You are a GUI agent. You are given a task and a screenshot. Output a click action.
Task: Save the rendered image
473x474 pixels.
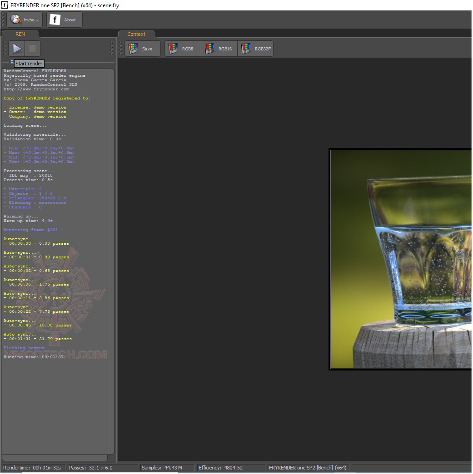coord(142,49)
